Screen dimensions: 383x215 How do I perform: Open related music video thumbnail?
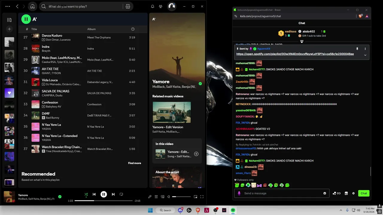point(172,112)
